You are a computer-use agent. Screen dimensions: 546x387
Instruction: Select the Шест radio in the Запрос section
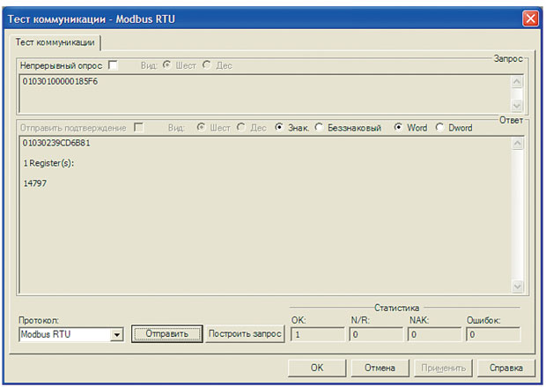click(167, 65)
